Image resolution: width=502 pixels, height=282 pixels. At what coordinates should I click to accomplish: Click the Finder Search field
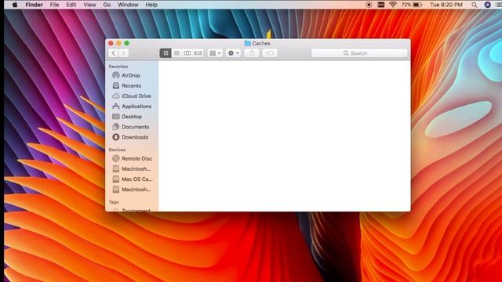(x=359, y=53)
